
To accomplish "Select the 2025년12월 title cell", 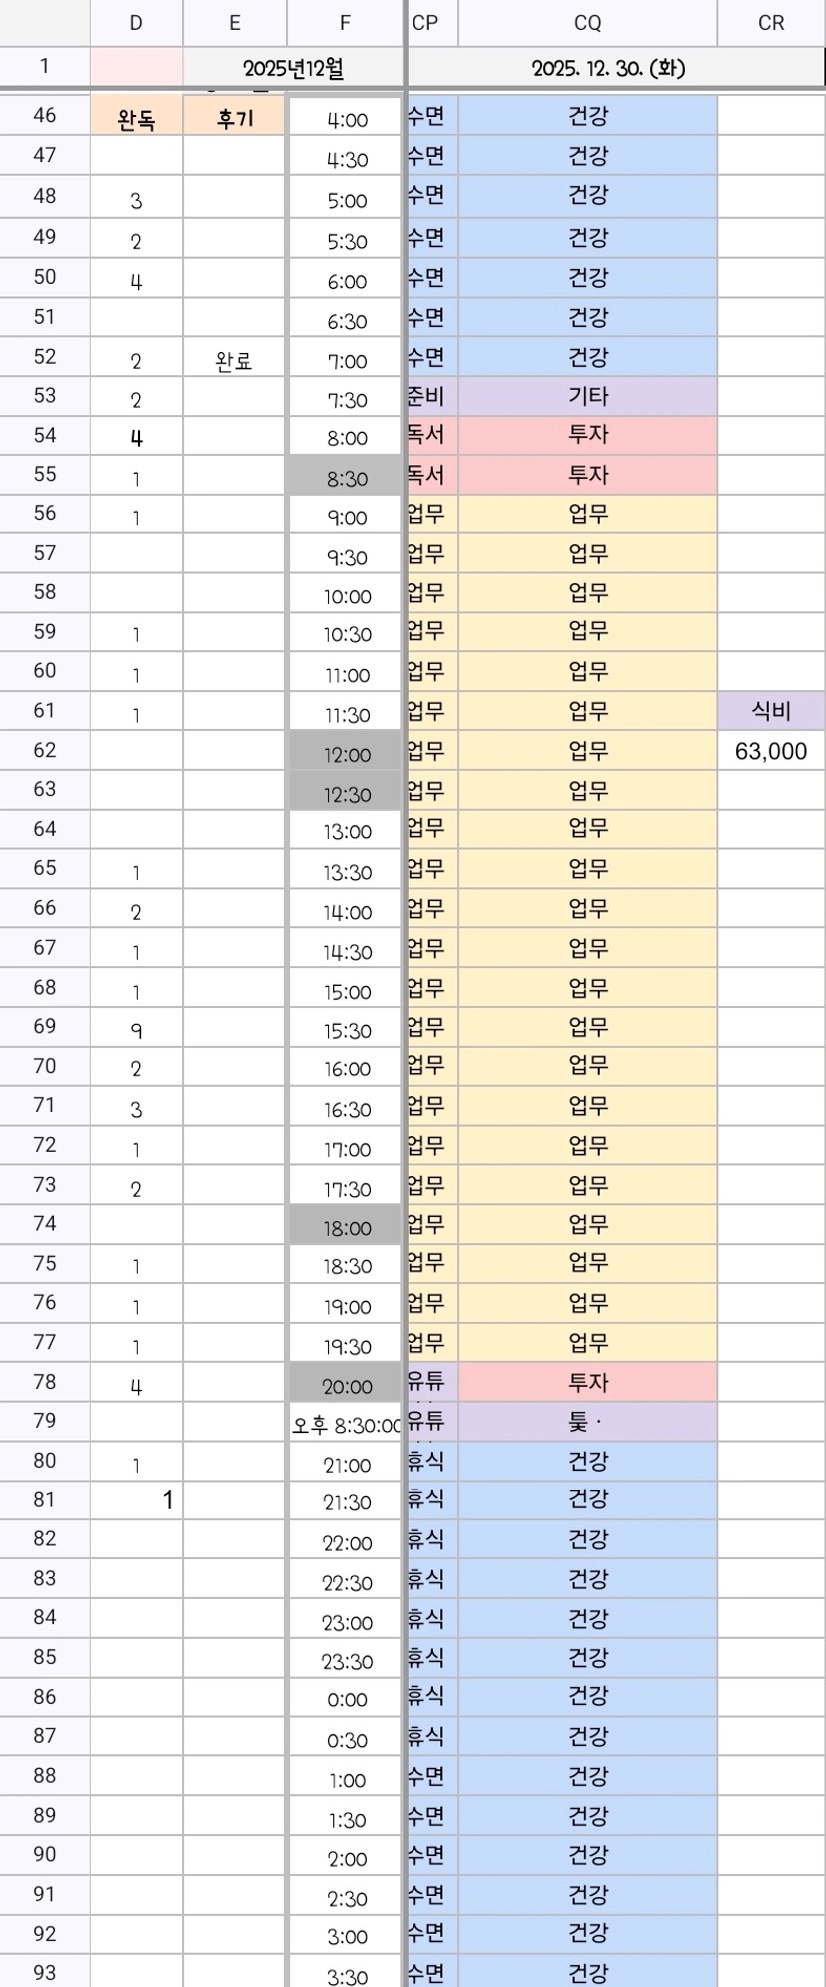I will pyautogui.click(x=294, y=69).
